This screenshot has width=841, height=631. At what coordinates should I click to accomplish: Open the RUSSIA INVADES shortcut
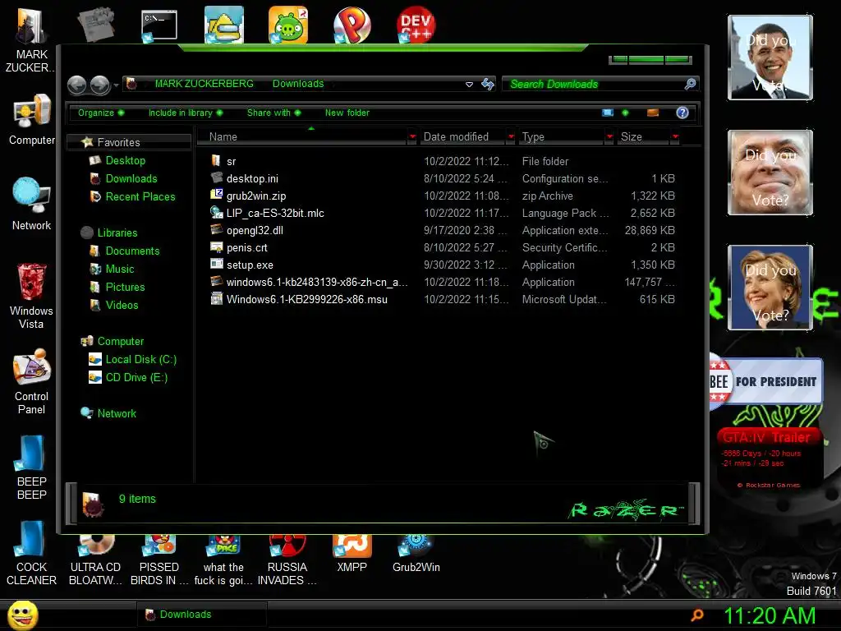coord(287,560)
